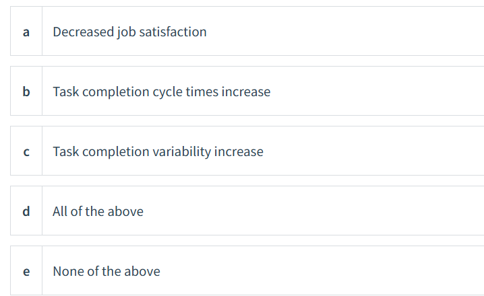Click the letter 'b' cell
Image resolution: width=484 pixels, height=296 pixels.
point(26,91)
